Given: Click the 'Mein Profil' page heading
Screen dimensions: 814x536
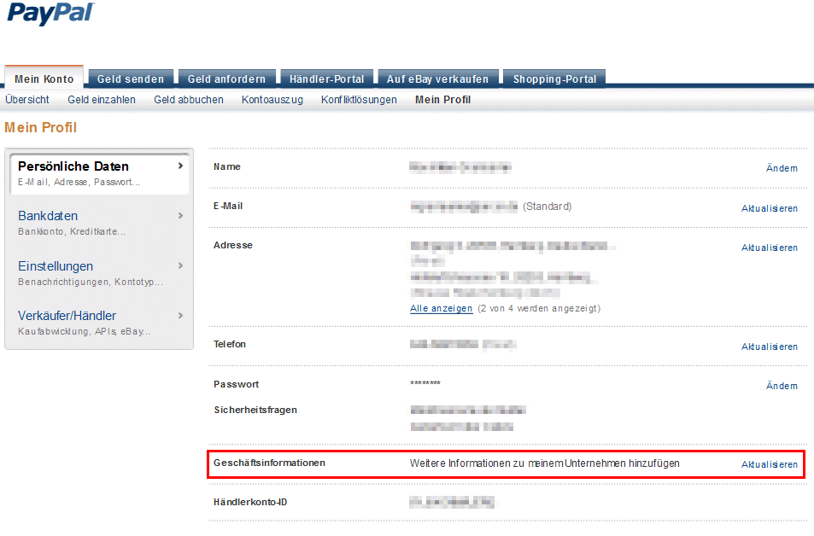Looking at the screenshot, I should point(40,128).
